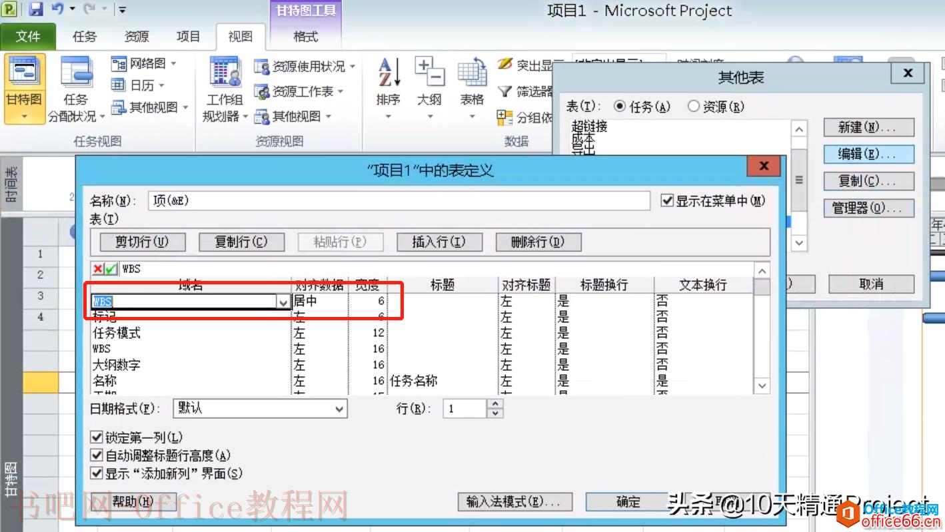Switch to the 项目 ribbon tab
The width and height of the screenshot is (945, 532).
(x=189, y=37)
